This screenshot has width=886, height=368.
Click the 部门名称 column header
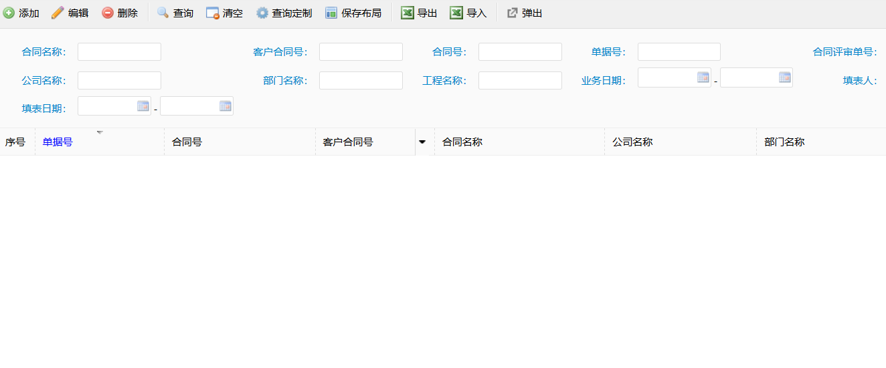(x=821, y=142)
